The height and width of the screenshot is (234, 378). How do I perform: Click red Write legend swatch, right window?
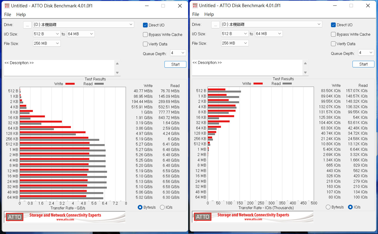point(258,84)
